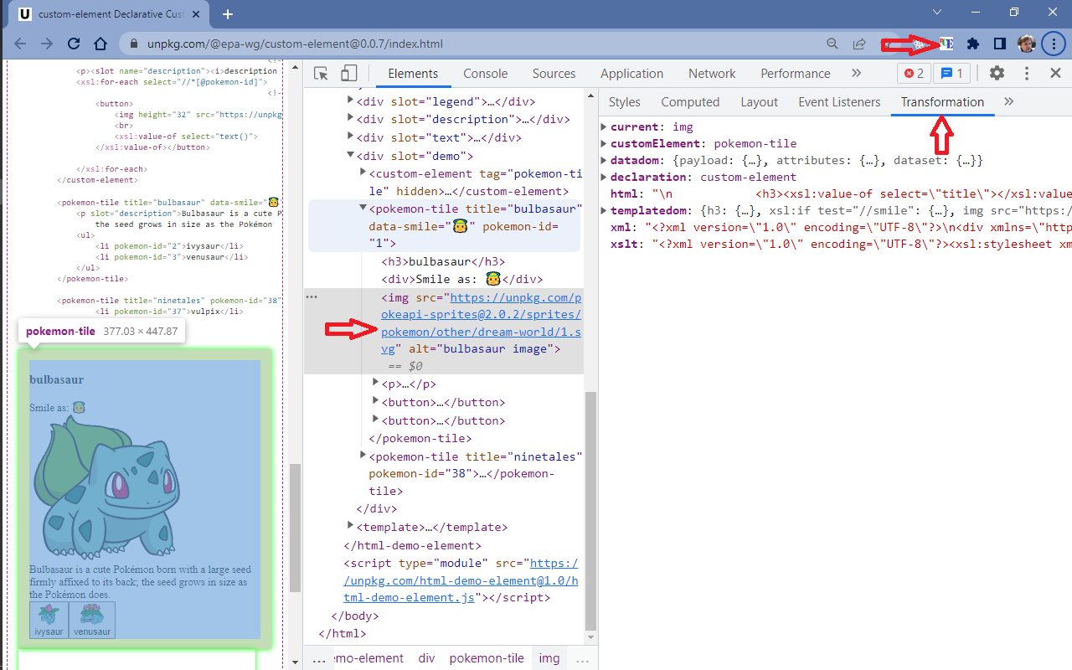1072x670 pixels.
Task: Click the zoom magnifier icon in address bar
Action: [x=832, y=44]
